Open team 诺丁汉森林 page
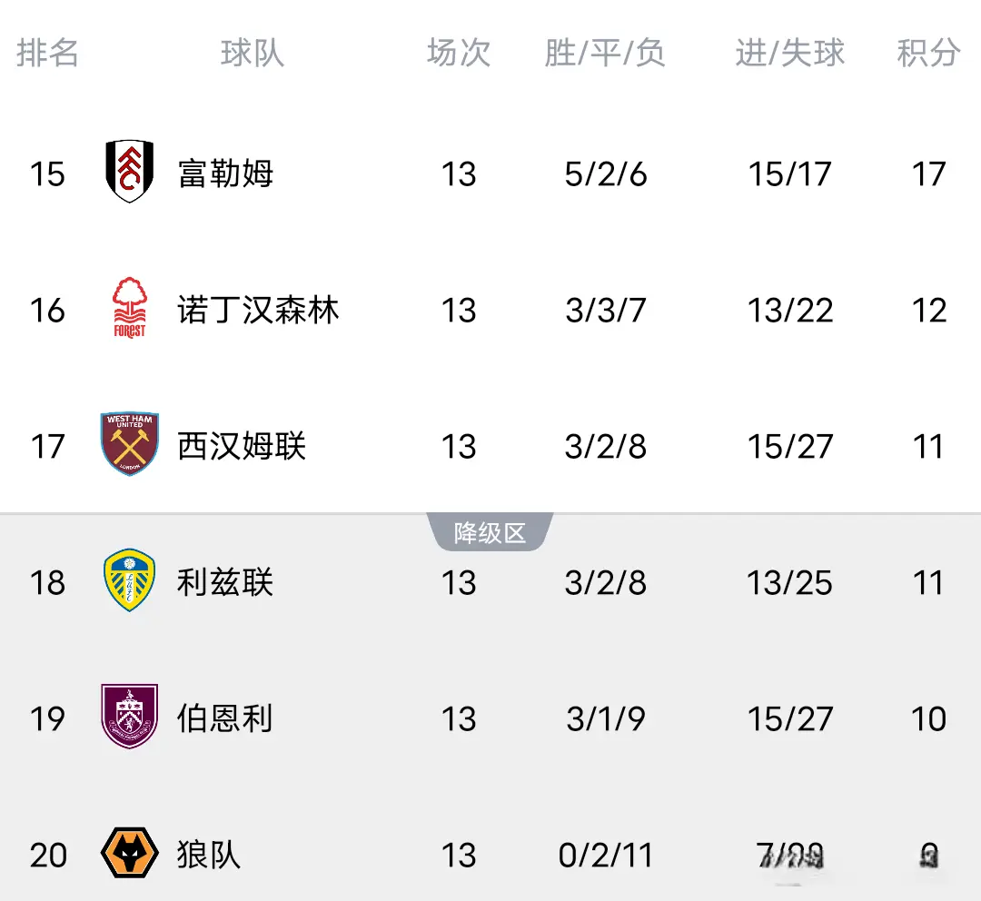Image resolution: width=981 pixels, height=901 pixels. click(258, 310)
